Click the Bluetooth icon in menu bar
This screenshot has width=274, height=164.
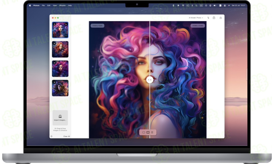(x=192, y=5)
